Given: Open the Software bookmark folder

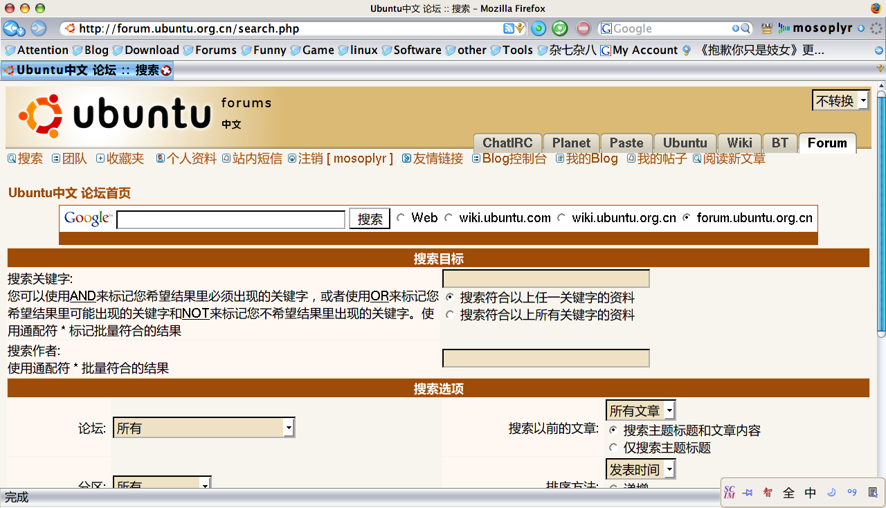Looking at the screenshot, I should coord(411,50).
